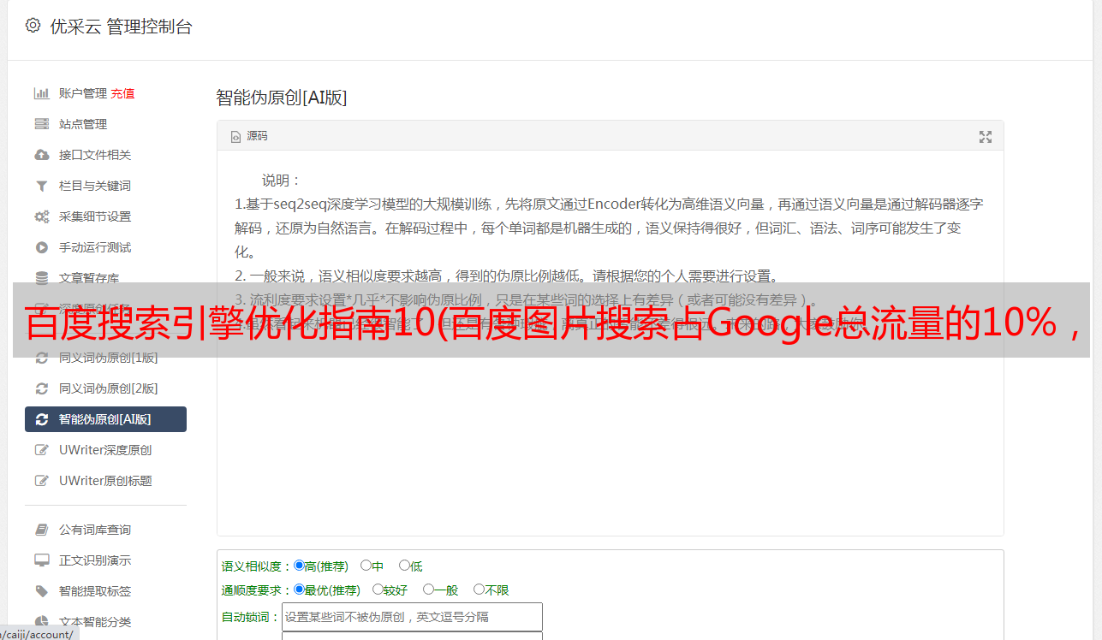Click the edit icon for UWriter原创标题

(41, 481)
